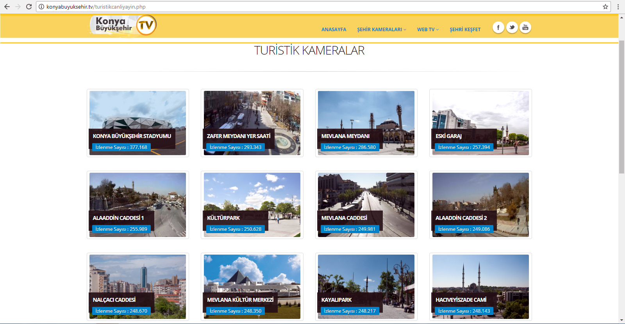Open Kayalıpark camera thumbnail
The image size is (625, 324).
366,287
